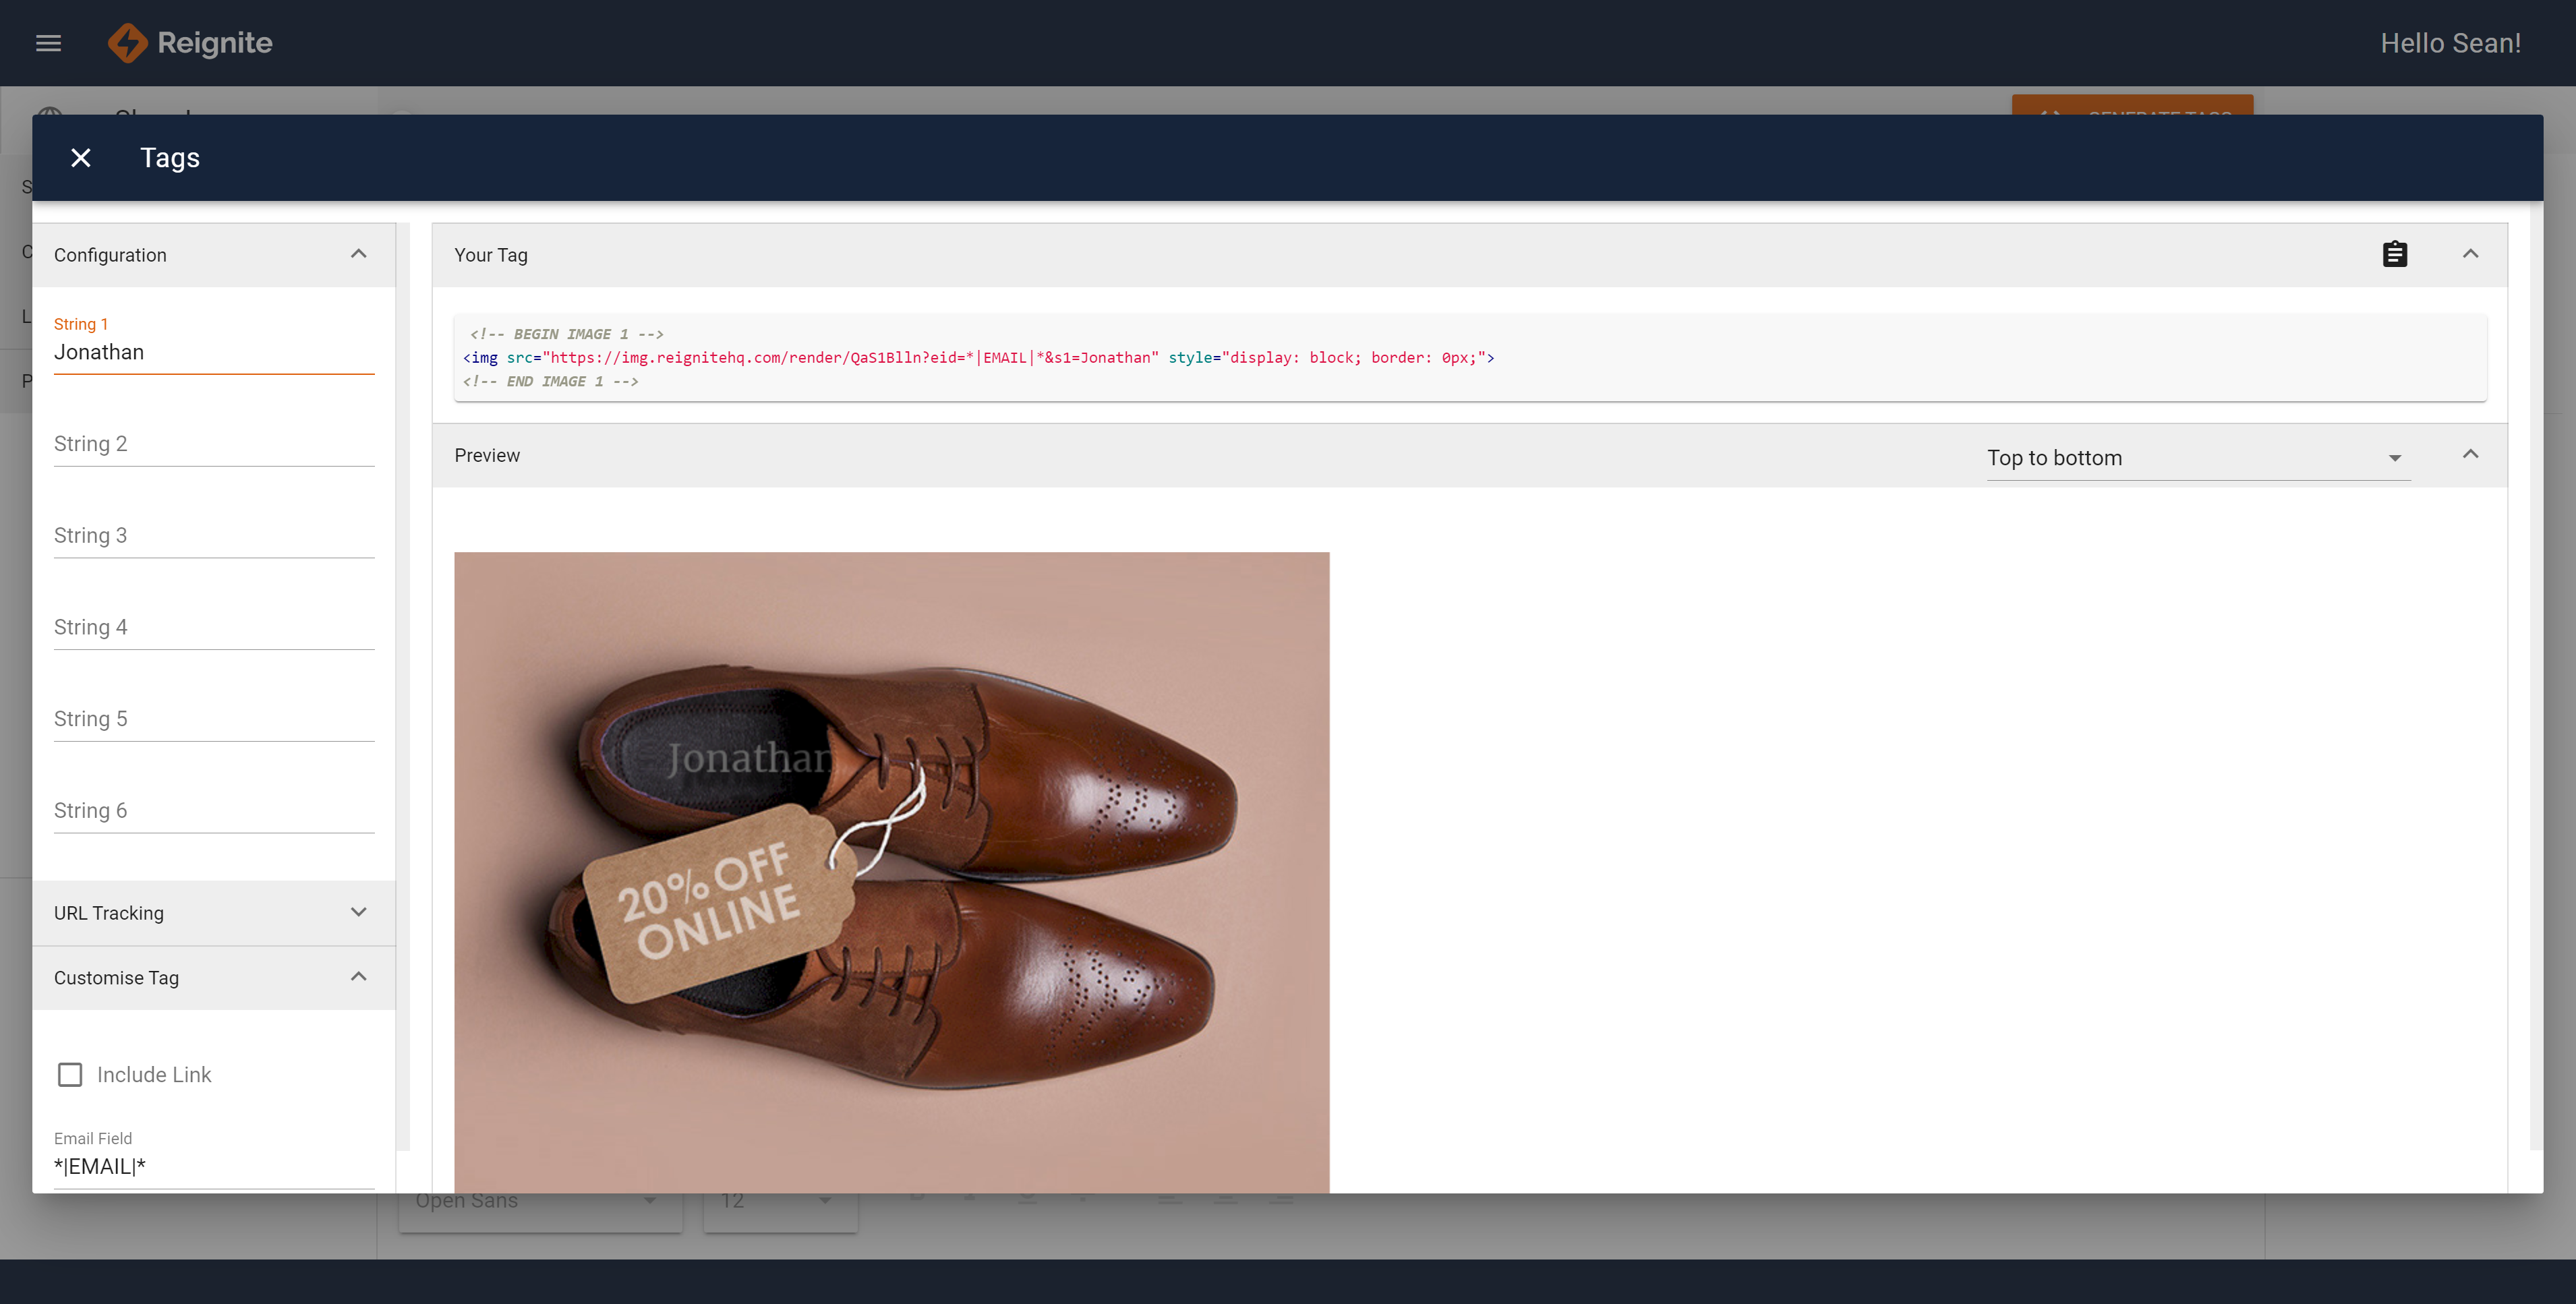This screenshot has height=1304, width=2576.
Task: Copy tag code with clipboard icon
Action: pyautogui.click(x=2394, y=255)
